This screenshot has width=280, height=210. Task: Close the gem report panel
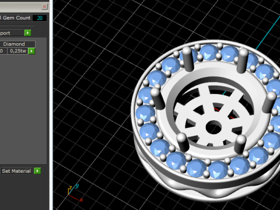44,7
